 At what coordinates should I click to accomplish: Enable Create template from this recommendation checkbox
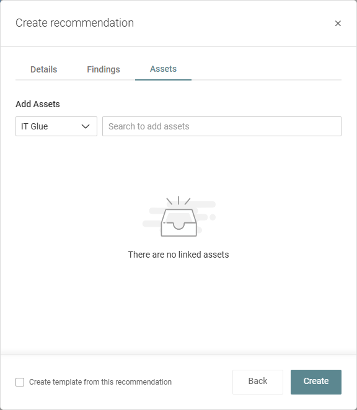pos(20,382)
